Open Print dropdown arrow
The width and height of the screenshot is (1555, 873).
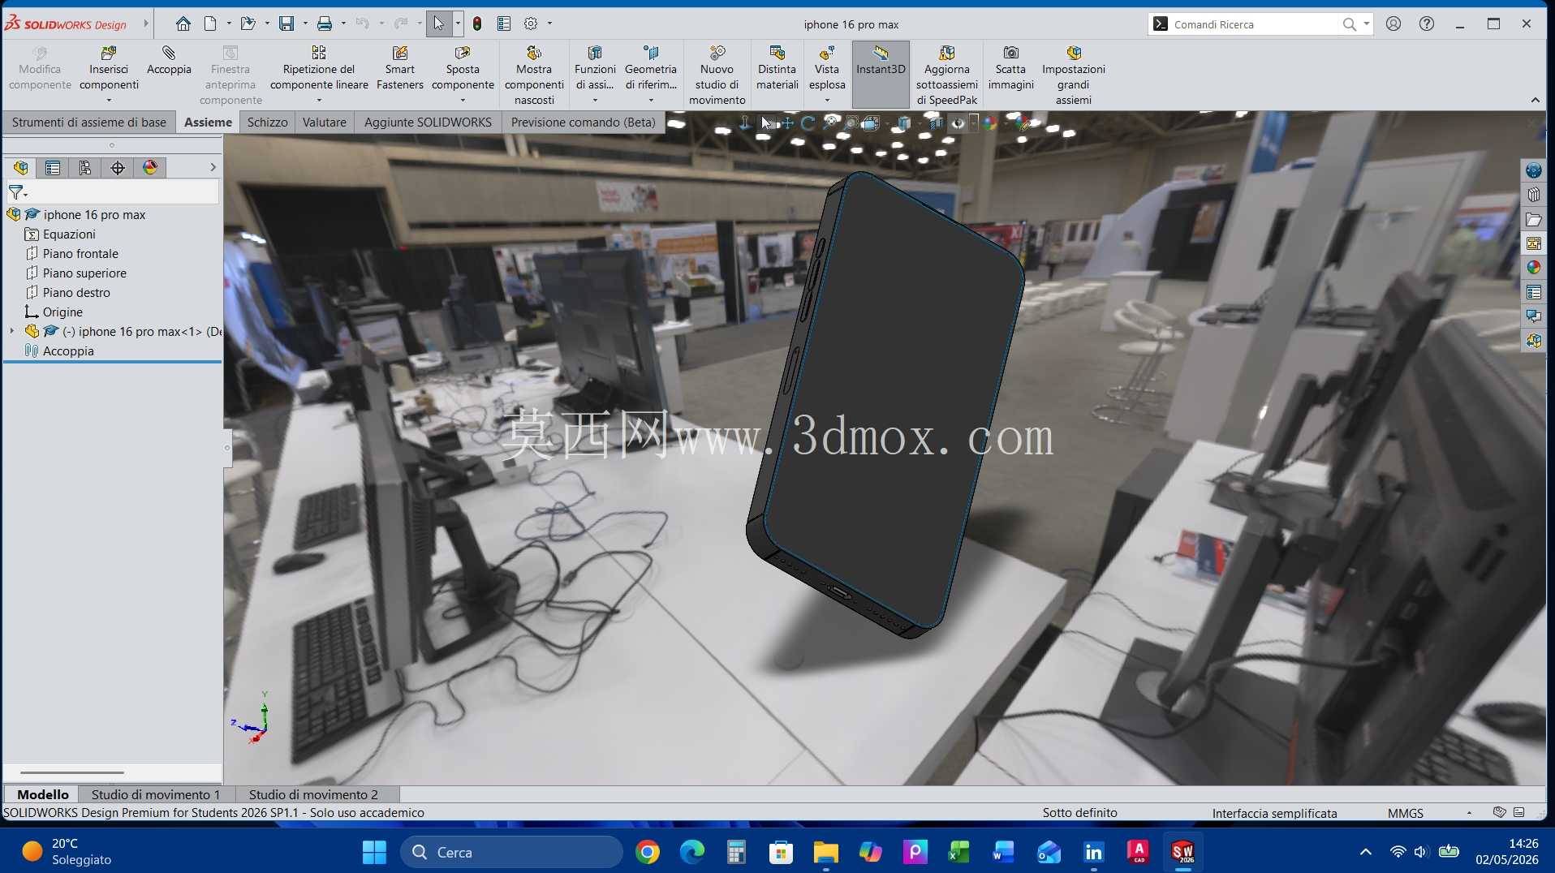point(343,24)
